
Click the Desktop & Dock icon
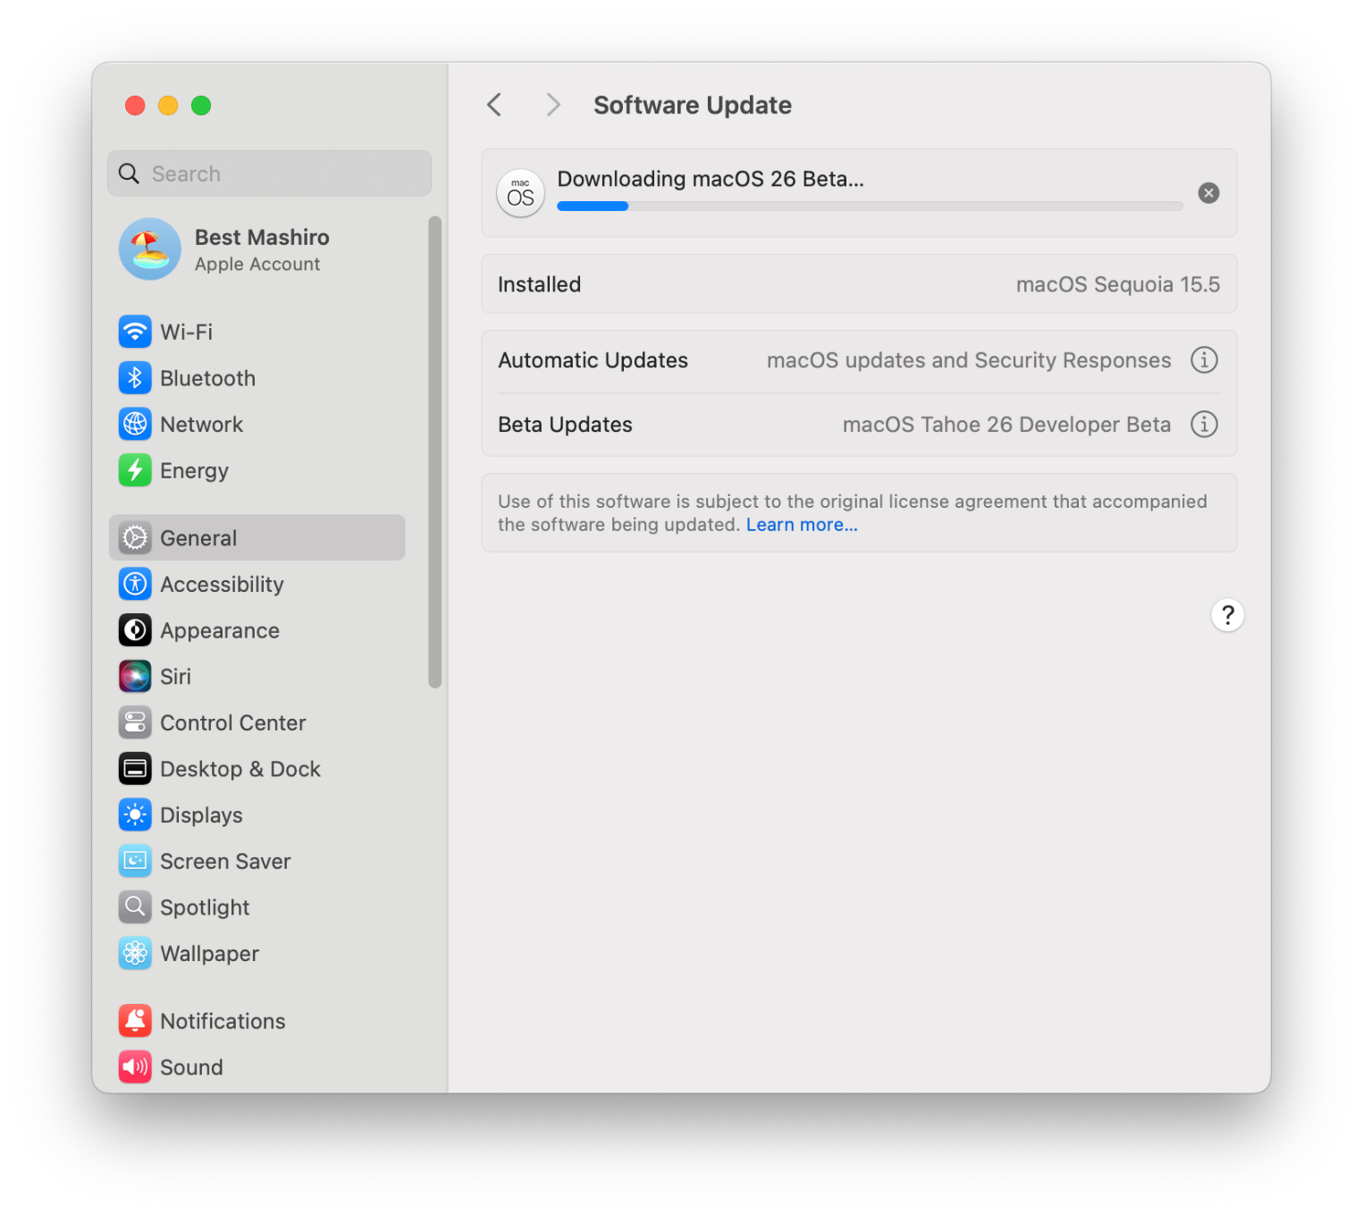(x=135, y=769)
